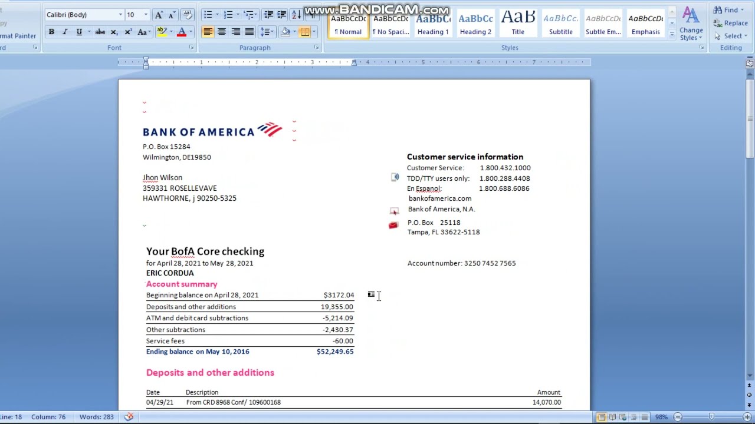
Task: Open proofing errors icon in status bar
Action: click(x=129, y=417)
